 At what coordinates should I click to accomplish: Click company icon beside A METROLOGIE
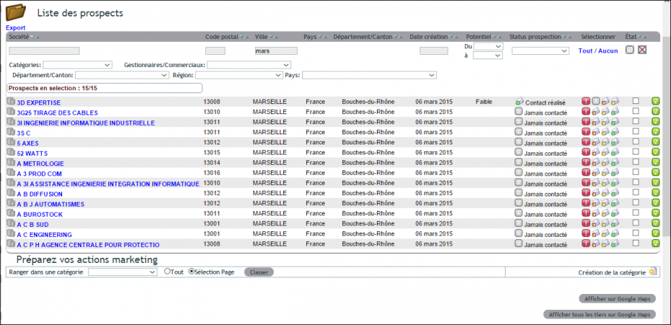pos(11,162)
